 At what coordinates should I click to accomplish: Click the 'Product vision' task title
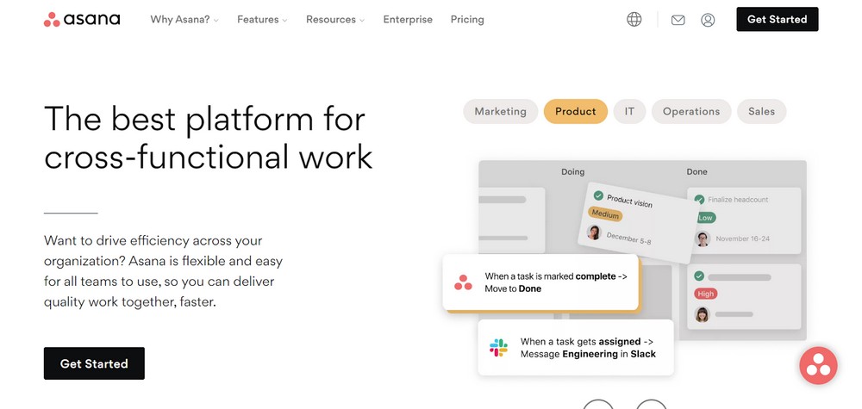pos(629,201)
